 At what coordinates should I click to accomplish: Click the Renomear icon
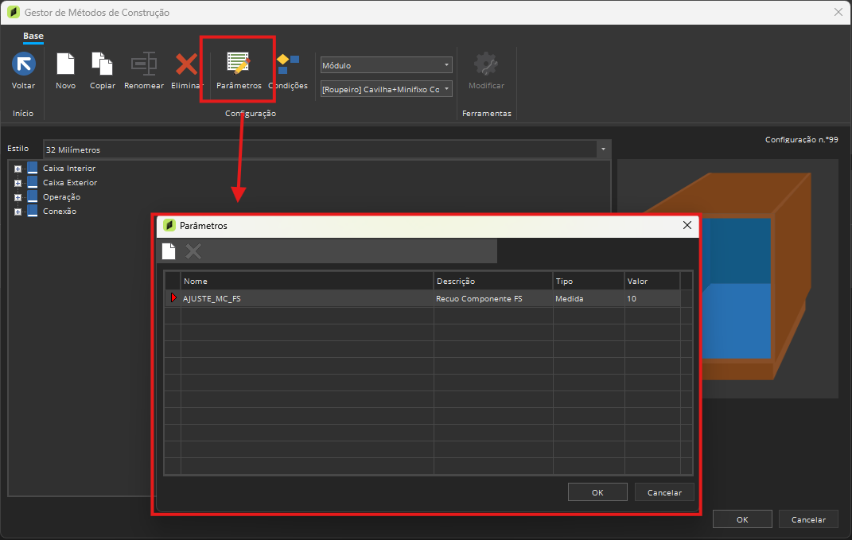(x=143, y=64)
